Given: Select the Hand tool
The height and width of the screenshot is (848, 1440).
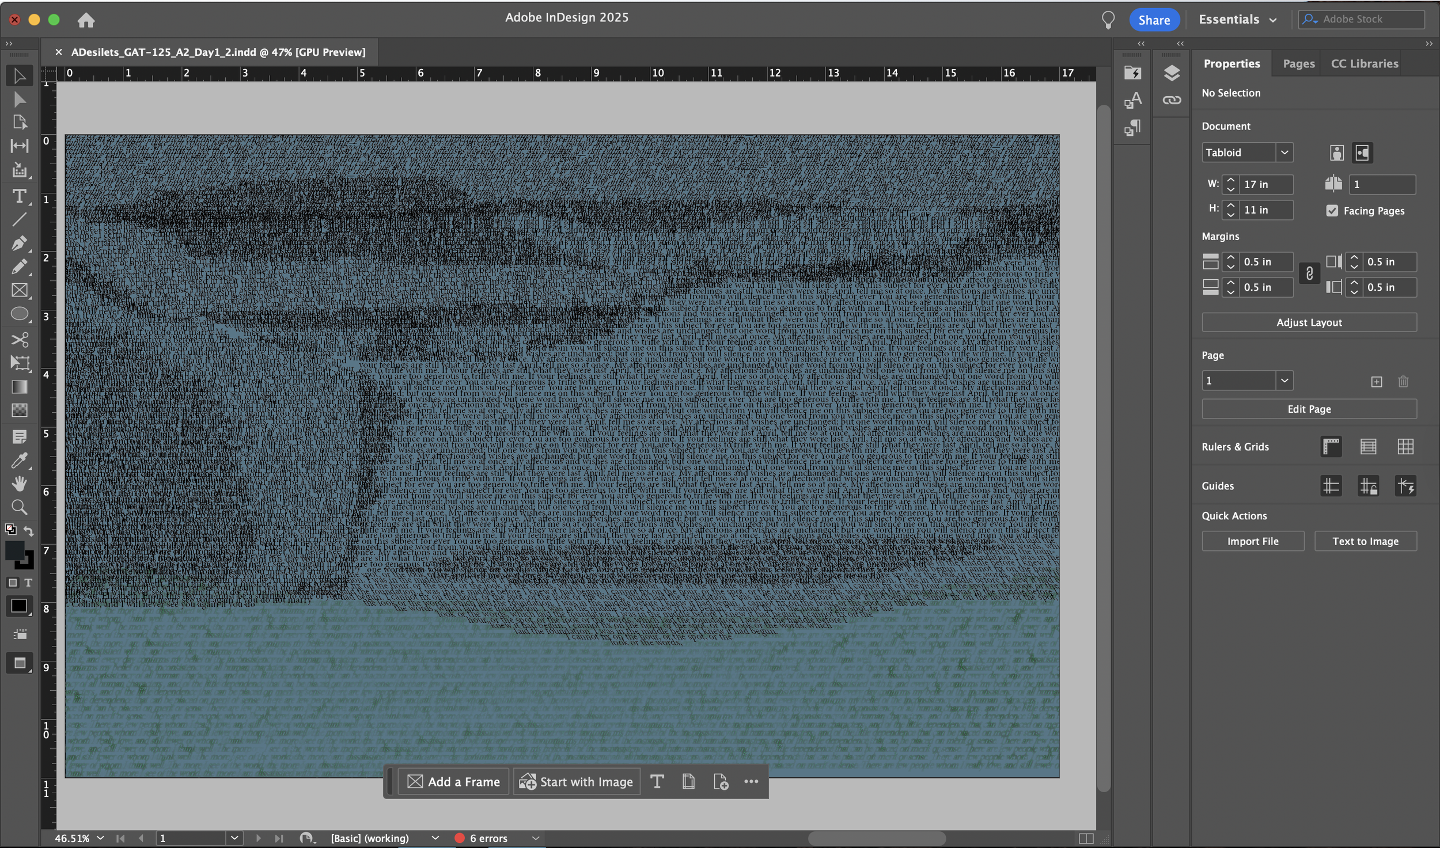Looking at the screenshot, I should [19, 484].
